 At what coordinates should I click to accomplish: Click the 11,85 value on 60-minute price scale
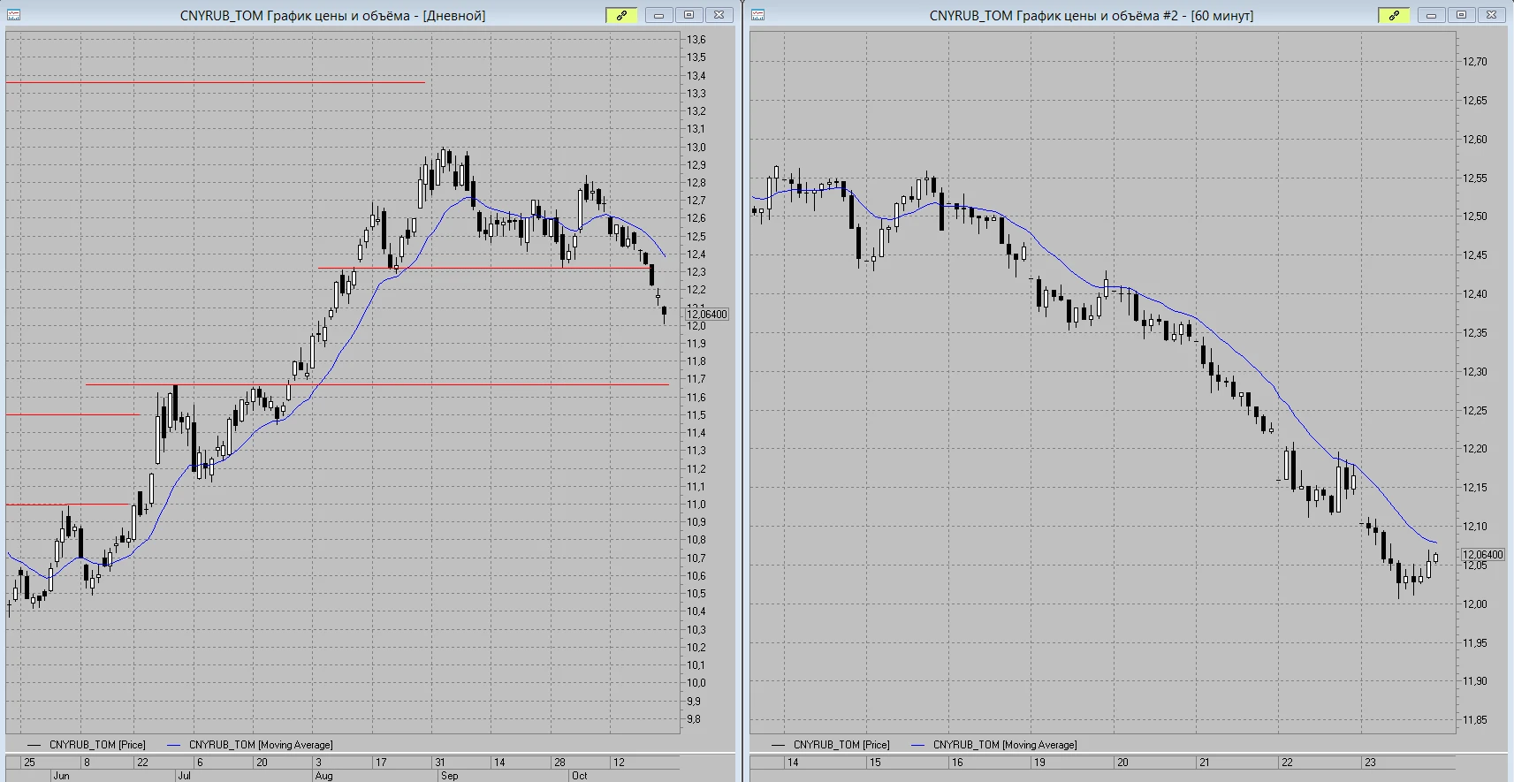click(1475, 720)
